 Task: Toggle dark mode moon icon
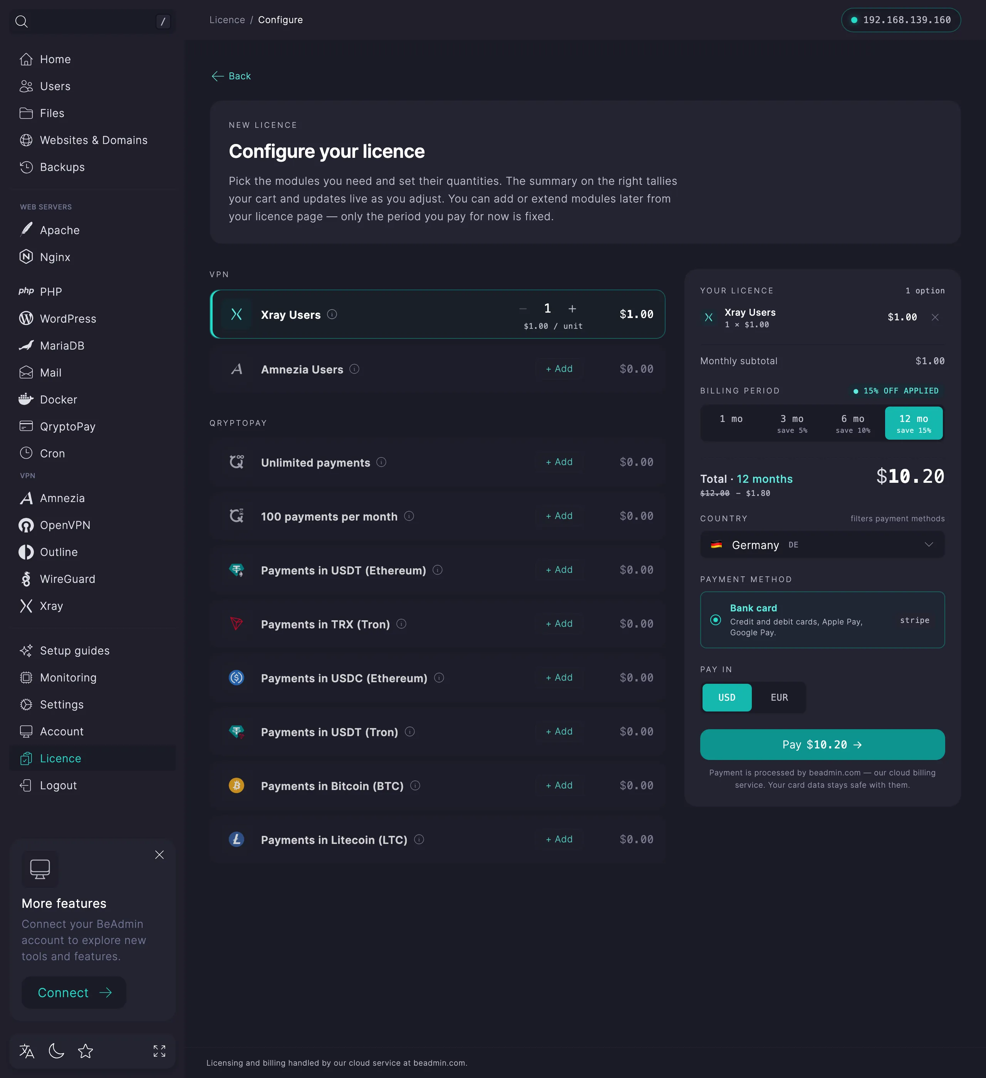[x=56, y=1051]
